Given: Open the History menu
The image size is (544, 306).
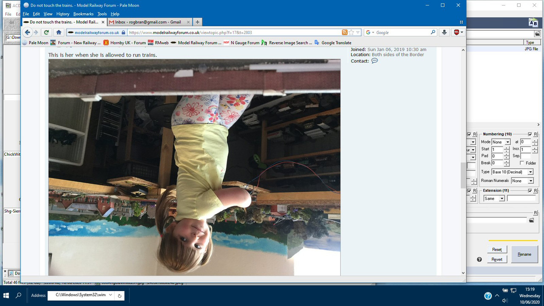Looking at the screenshot, I should coord(62,14).
